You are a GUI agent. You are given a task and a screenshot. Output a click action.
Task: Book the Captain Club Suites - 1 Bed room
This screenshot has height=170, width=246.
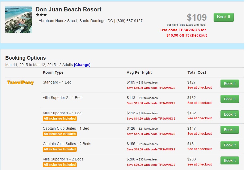[x=230, y=130]
